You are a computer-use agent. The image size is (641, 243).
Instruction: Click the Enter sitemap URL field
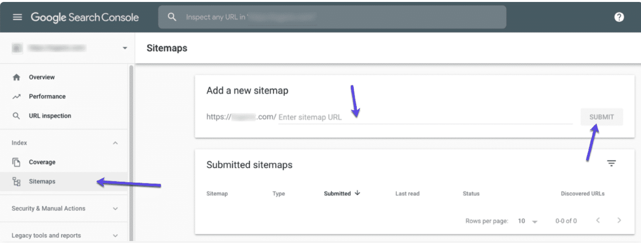pyautogui.click(x=424, y=118)
